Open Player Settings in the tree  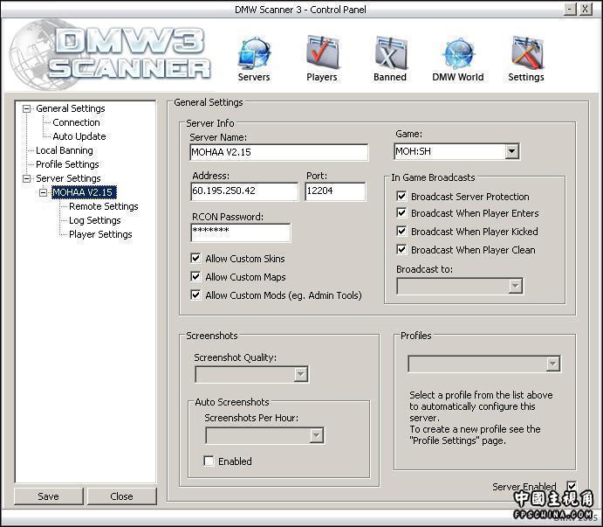click(100, 234)
